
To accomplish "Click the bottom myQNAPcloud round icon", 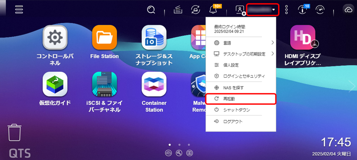I will tap(168, 153).
